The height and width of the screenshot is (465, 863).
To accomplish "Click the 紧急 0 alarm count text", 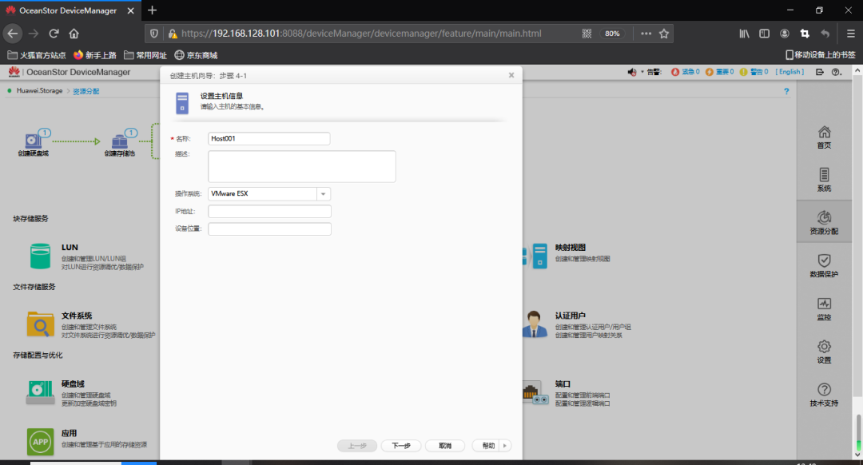I will [x=690, y=72].
